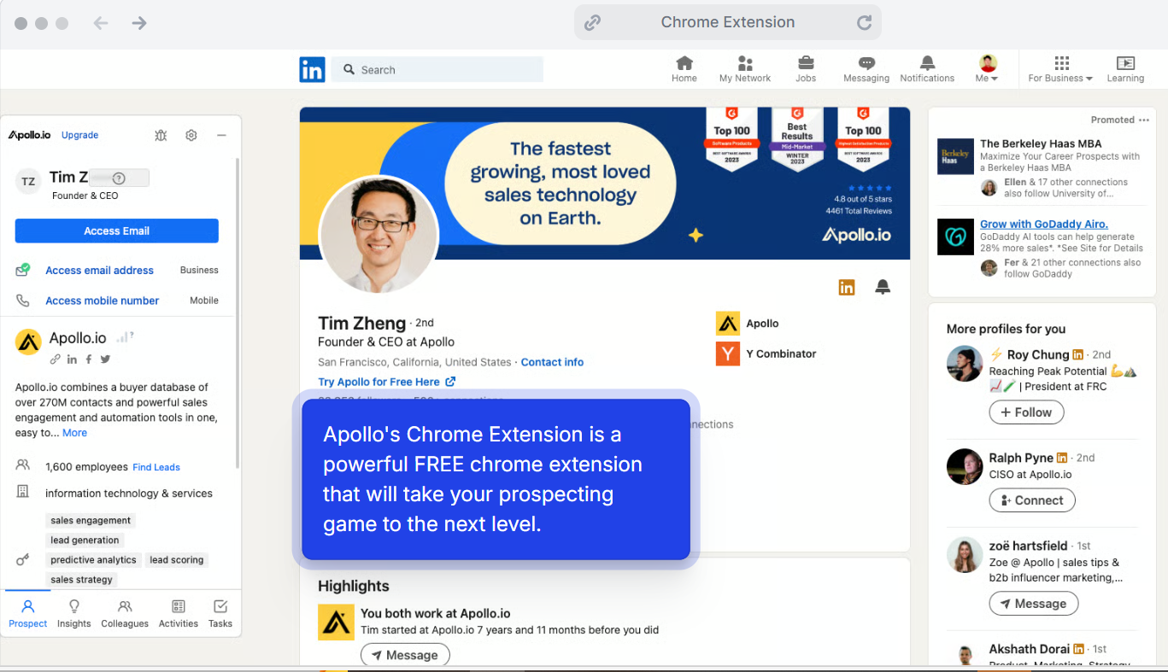
Task: Click the browser forward arrow
Action: pos(139,23)
